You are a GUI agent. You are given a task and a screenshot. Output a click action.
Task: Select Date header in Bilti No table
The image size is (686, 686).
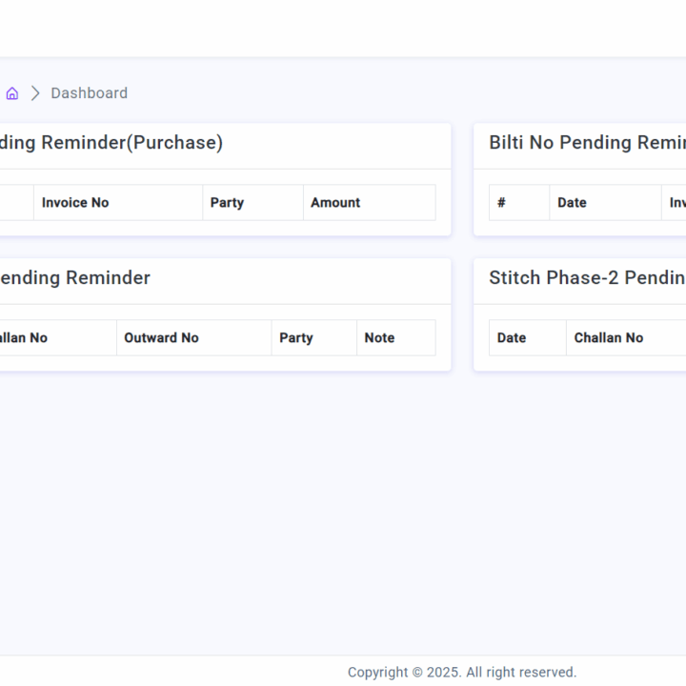pos(572,203)
